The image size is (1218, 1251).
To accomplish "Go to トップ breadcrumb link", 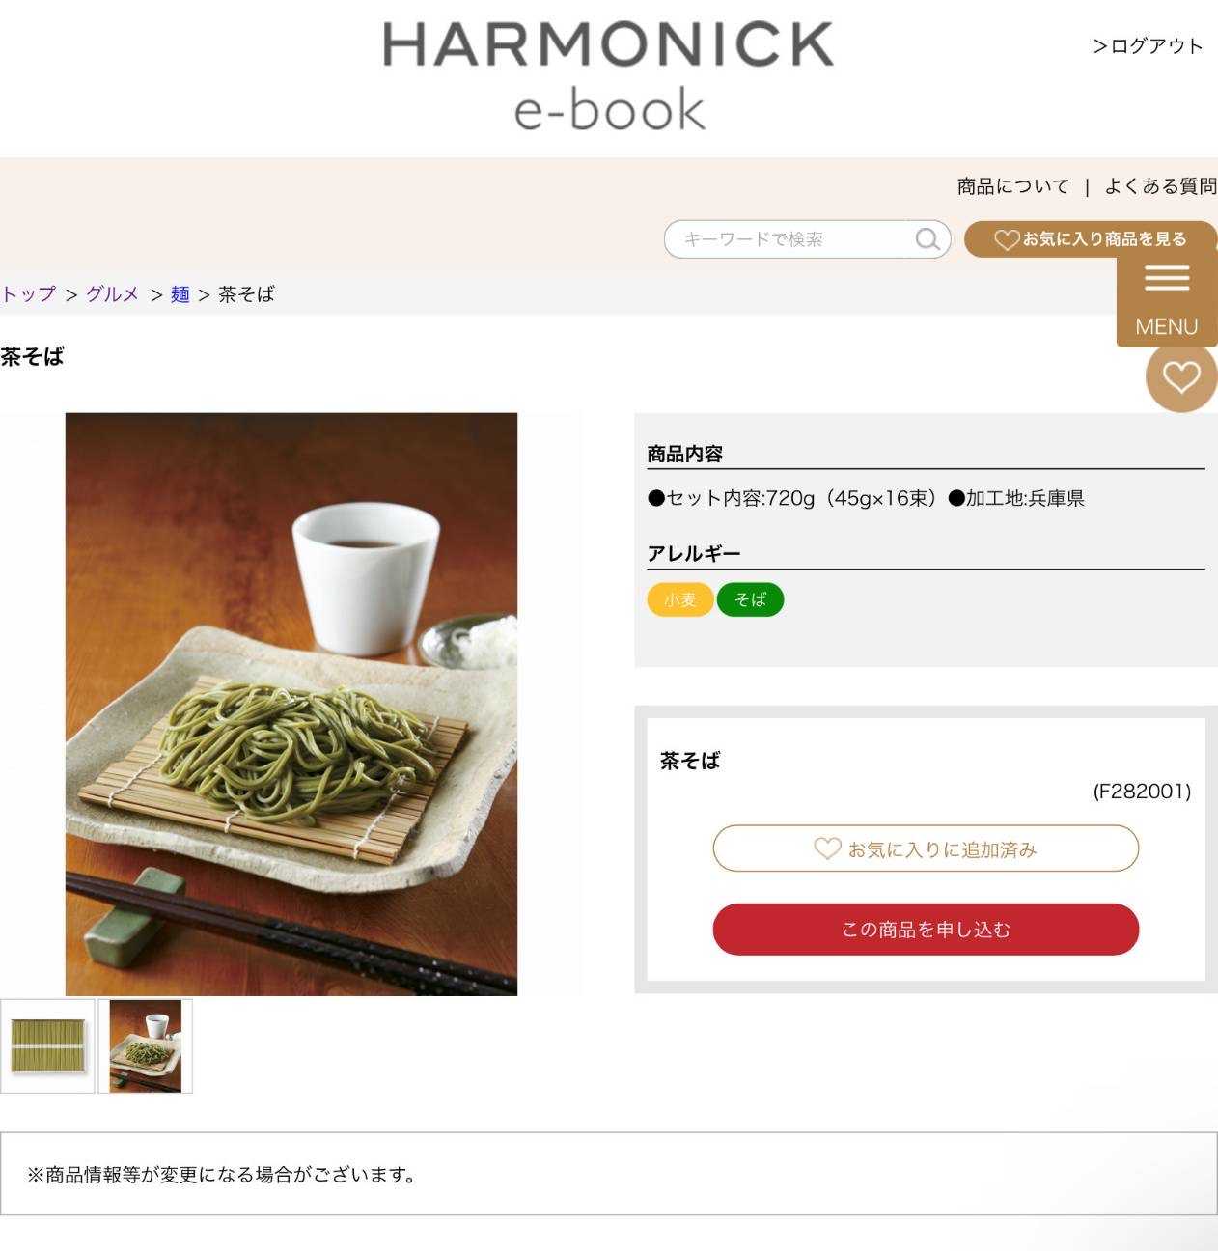I will point(28,293).
